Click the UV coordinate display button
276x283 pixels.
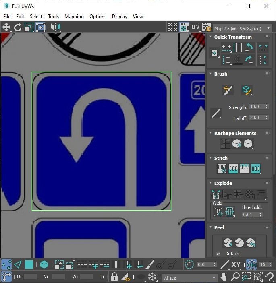point(195,27)
